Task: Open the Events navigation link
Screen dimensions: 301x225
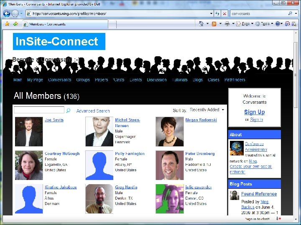Action: [135, 80]
